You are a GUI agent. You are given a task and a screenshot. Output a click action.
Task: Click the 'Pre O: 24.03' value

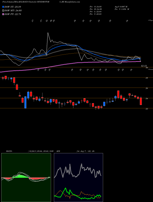(95, 7)
